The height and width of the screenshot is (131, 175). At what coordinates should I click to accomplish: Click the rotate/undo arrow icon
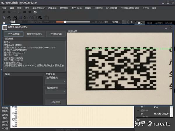click(25, 17)
